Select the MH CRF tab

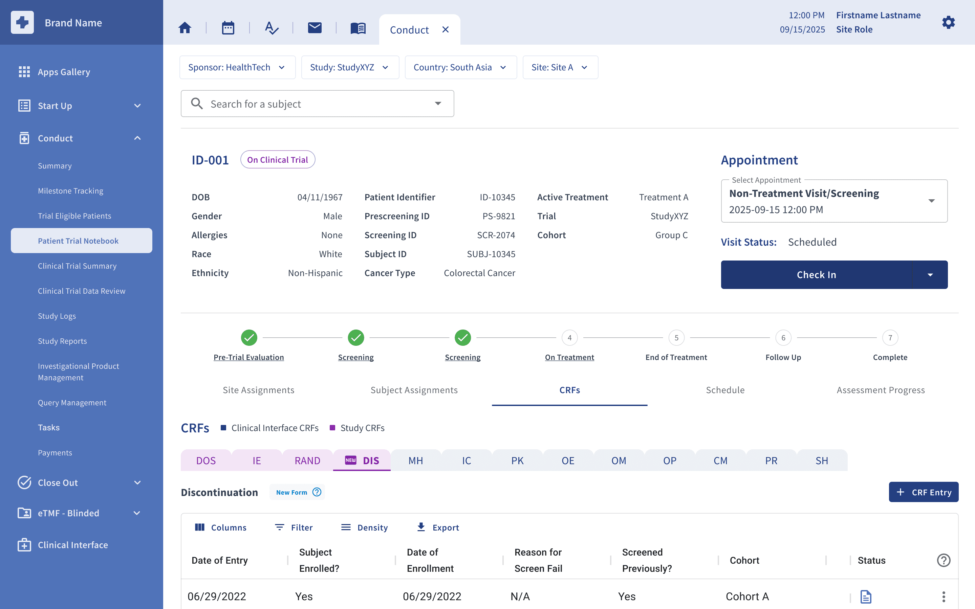tap(415, 460)
